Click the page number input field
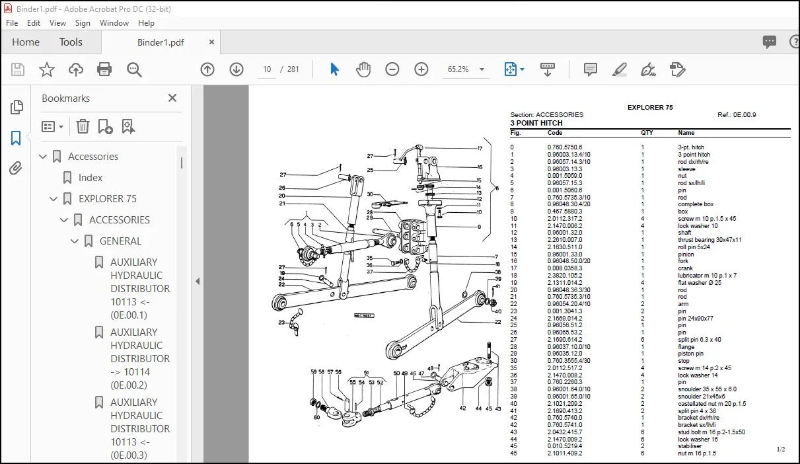 (267, 69)
